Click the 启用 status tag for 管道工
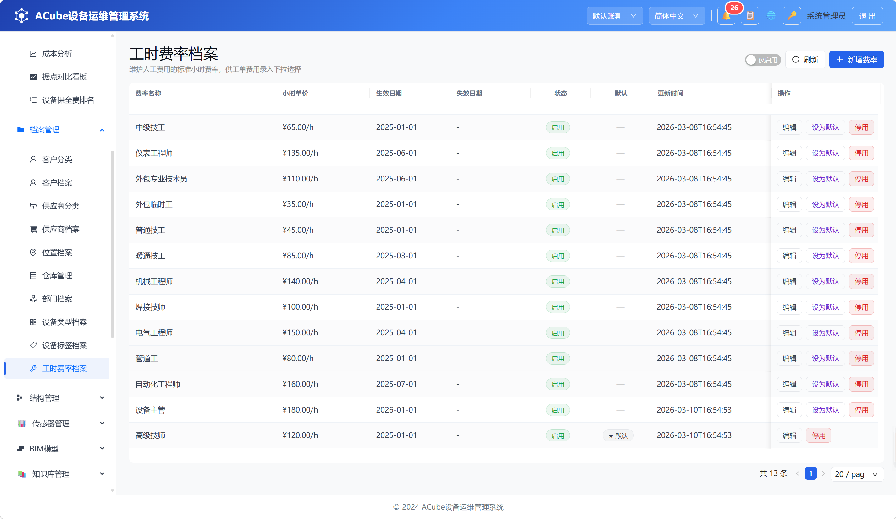Screen dimensions: 896x519 tap(558, 359)
